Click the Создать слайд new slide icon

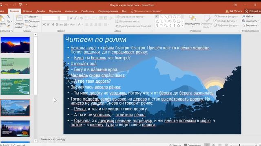click(x=19, y=18)
